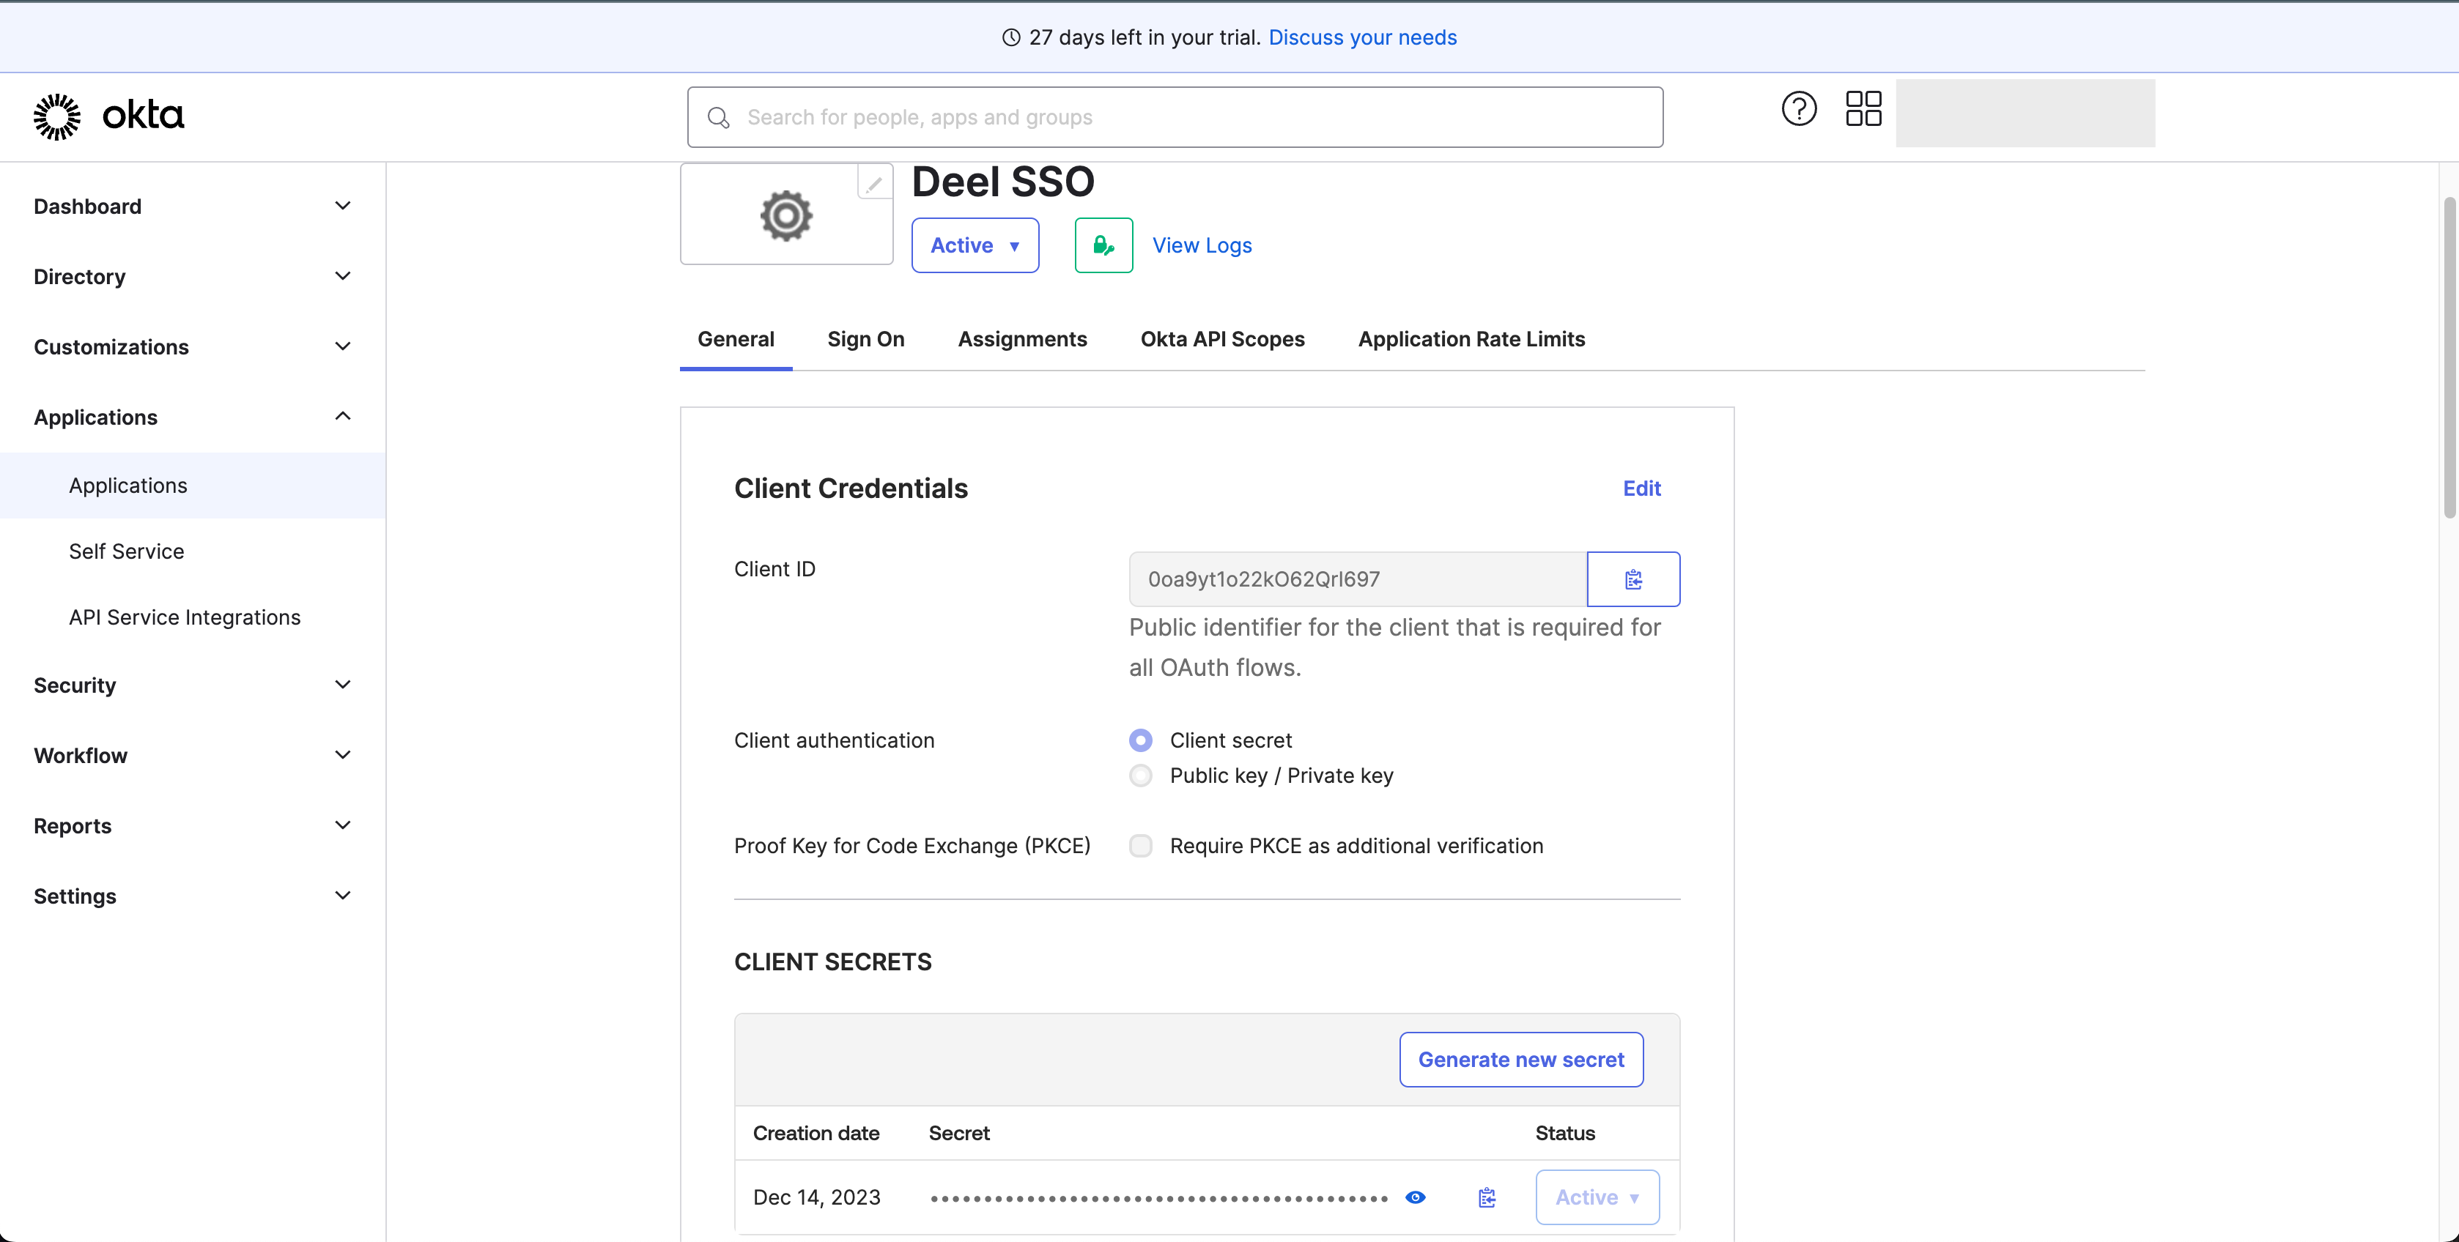Open Self Service in sidebar
The image size is (2459, 1242).
tap(193, 551)
